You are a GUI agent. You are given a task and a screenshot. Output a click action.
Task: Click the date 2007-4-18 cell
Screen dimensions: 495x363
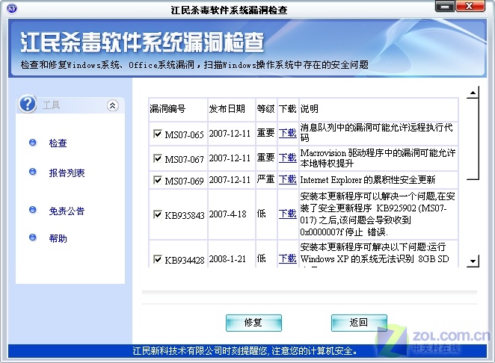(227, 214)
